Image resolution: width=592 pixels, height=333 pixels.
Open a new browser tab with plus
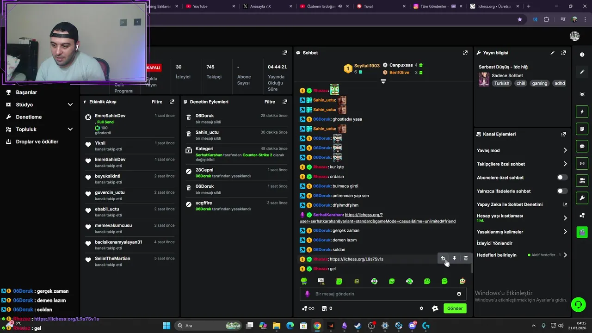coord(529,6)
